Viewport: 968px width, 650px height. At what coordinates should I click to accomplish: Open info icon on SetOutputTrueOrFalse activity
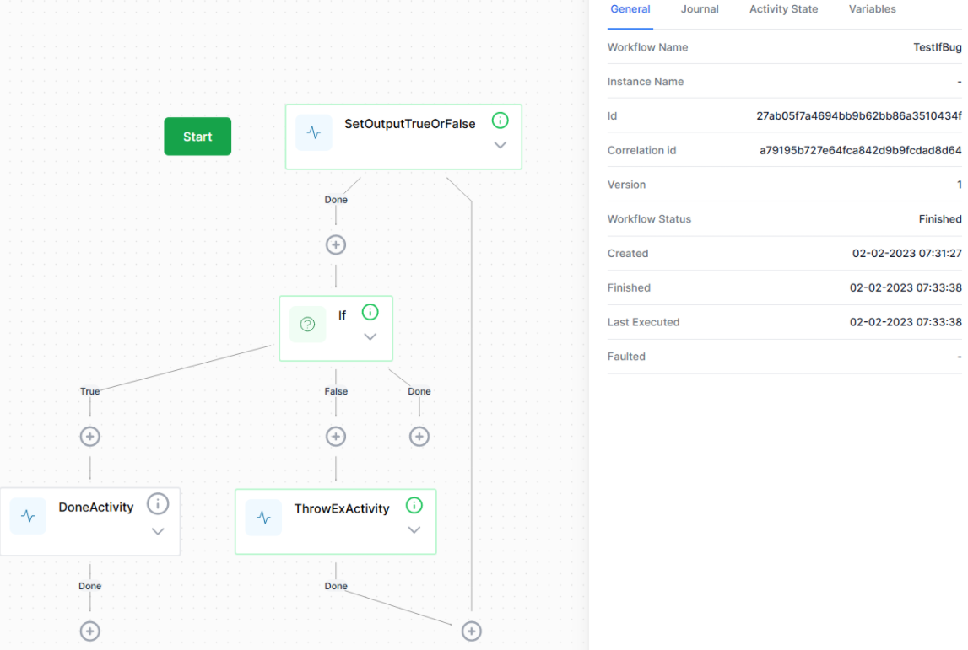click(x=500, y=121)
